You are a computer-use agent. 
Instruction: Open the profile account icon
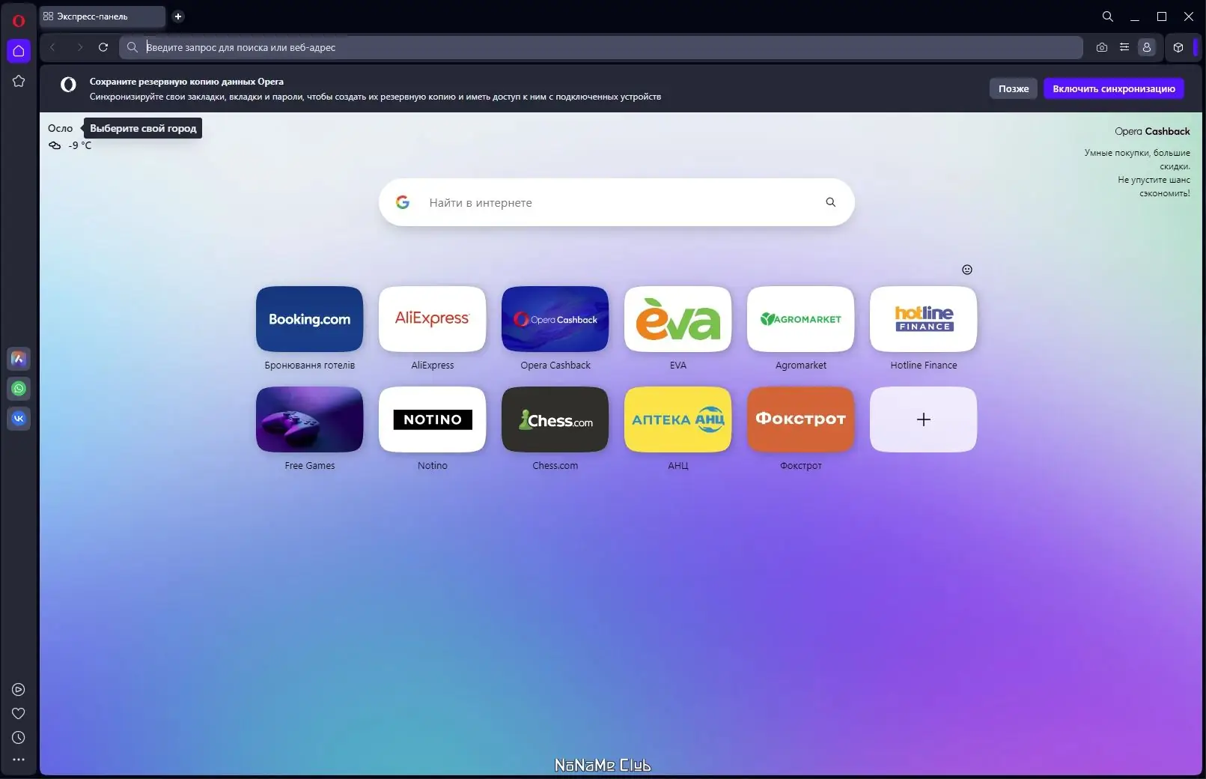[1147, 47]
